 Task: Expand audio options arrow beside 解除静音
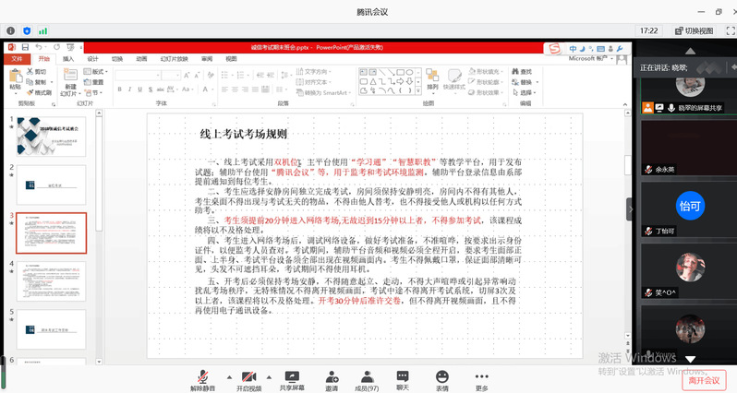pyautogui.click(x=227, y=376)
